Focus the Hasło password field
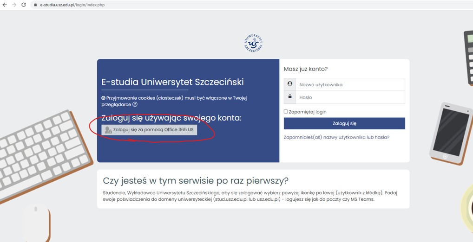This screenshot has width=473, height=242. click(x=350, y=97)
